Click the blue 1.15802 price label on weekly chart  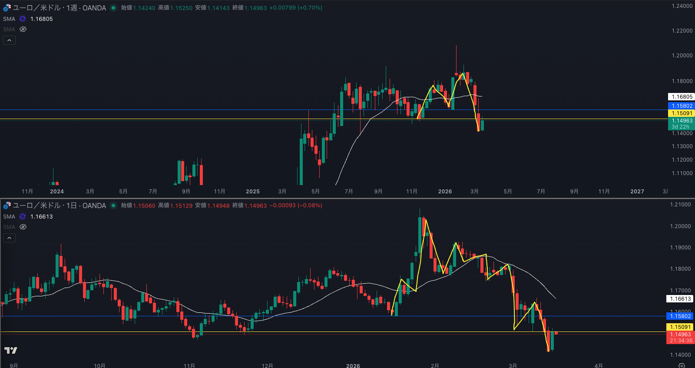point(681,106)
